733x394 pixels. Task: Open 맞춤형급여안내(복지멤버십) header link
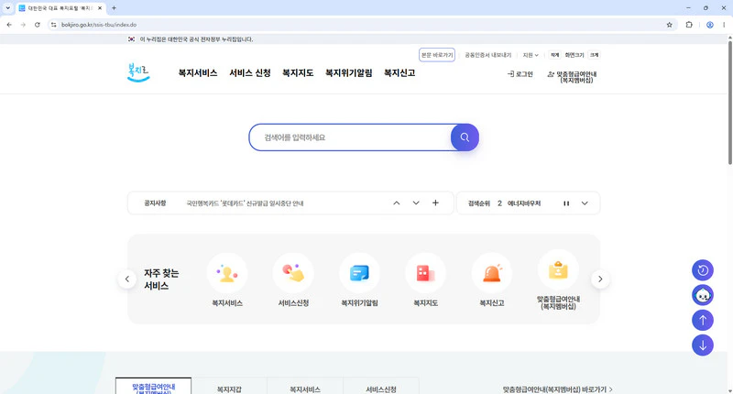(x=572, y=77)
